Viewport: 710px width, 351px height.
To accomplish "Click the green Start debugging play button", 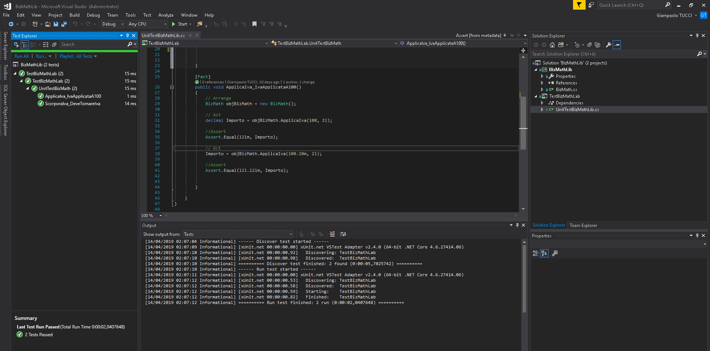I will [174, 24].
